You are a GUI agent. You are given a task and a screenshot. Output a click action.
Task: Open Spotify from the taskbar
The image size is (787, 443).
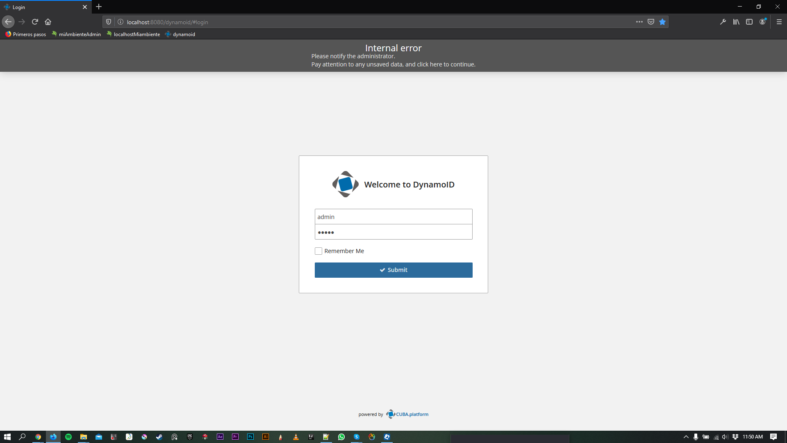coord(68,437)
